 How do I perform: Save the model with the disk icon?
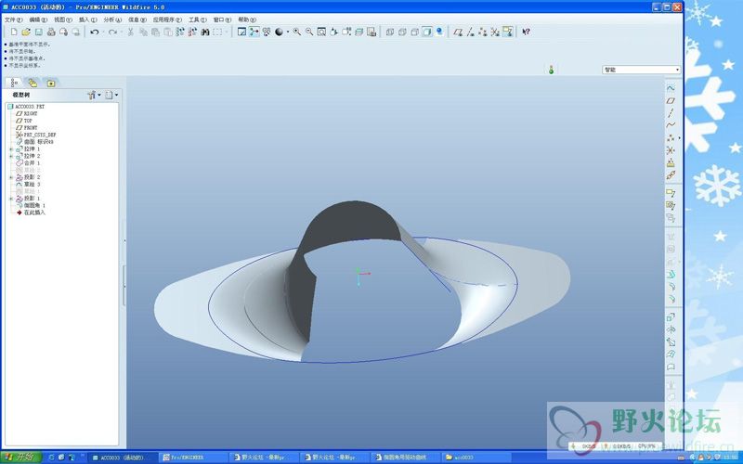[x=38, y=32]
